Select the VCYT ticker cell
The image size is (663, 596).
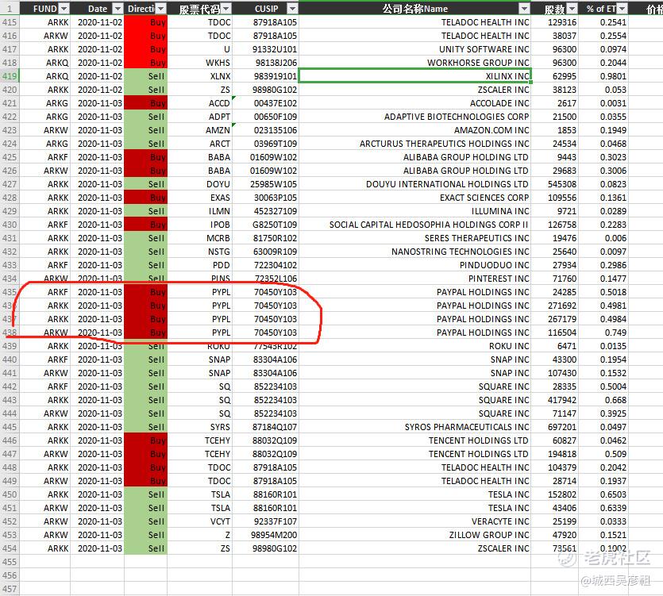pyautogui.click(x=199, y=521)
